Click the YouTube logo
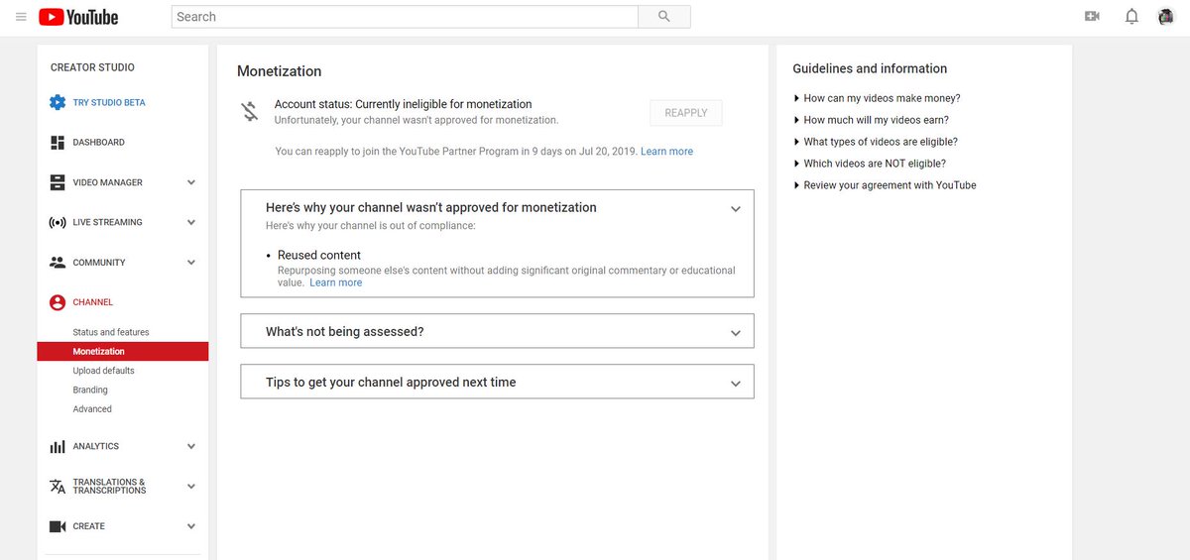The width and height of the screenshot is (1190, 560). point(78,17)
